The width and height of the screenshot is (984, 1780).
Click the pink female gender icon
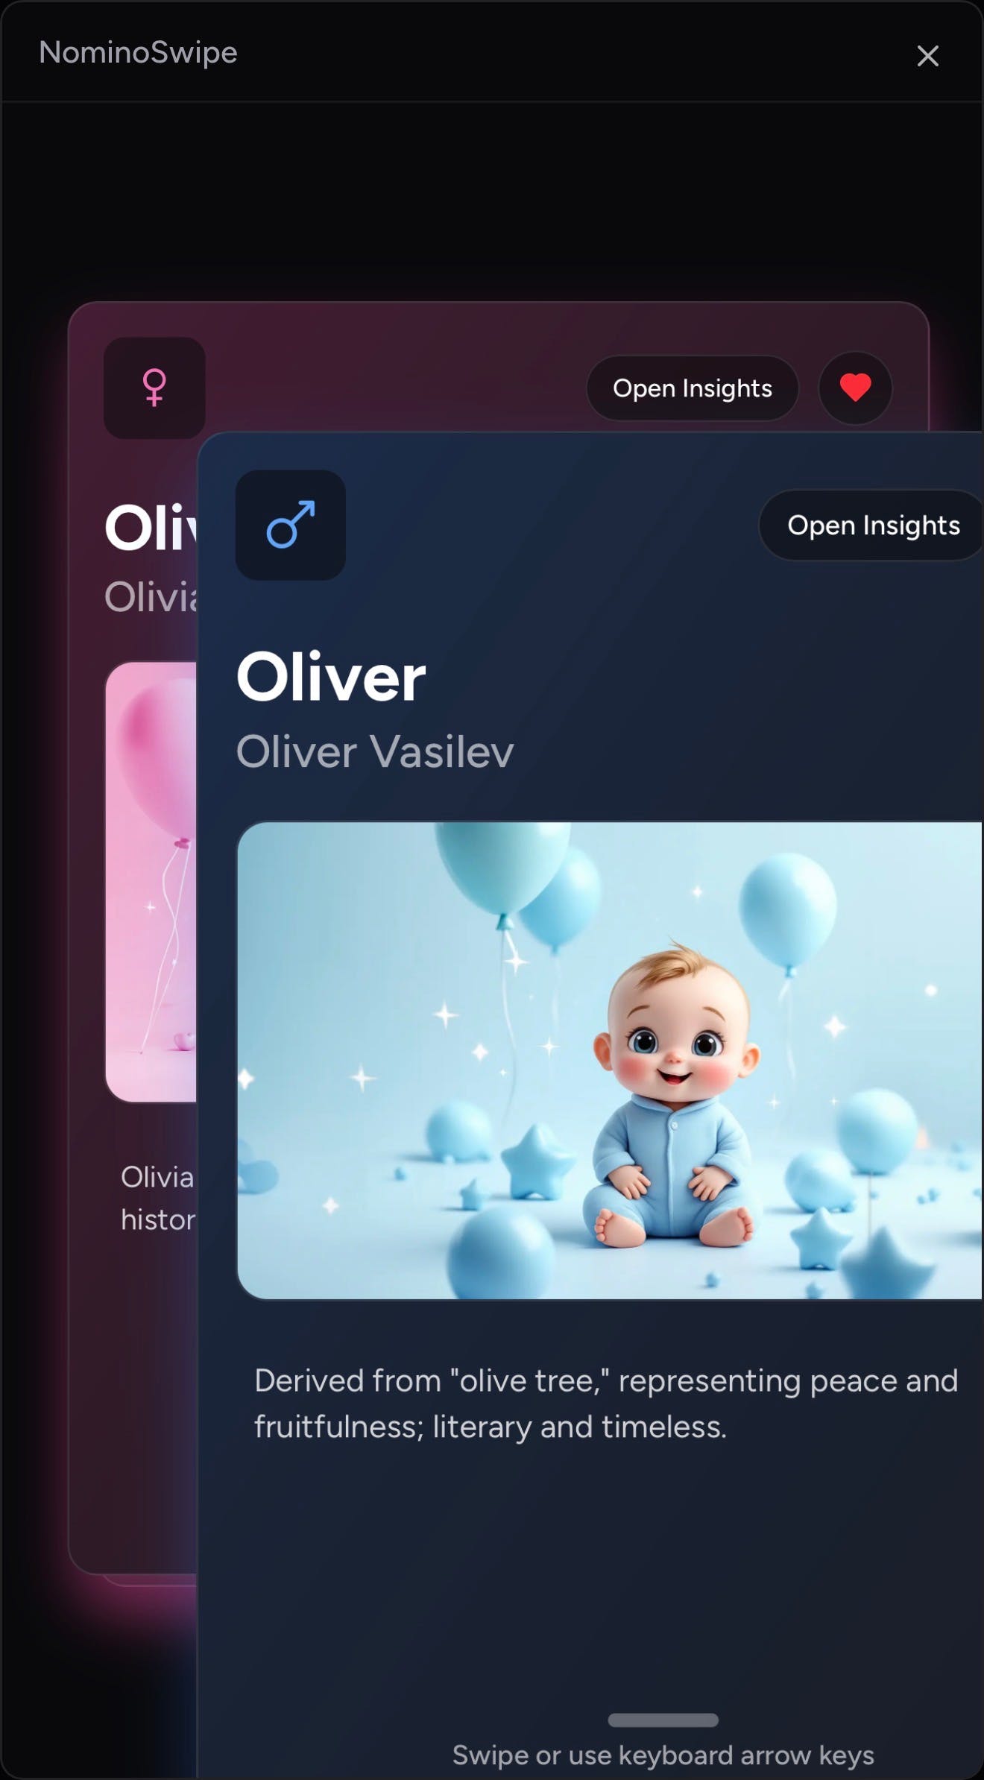pyautogui.click(x=154, y=388)
